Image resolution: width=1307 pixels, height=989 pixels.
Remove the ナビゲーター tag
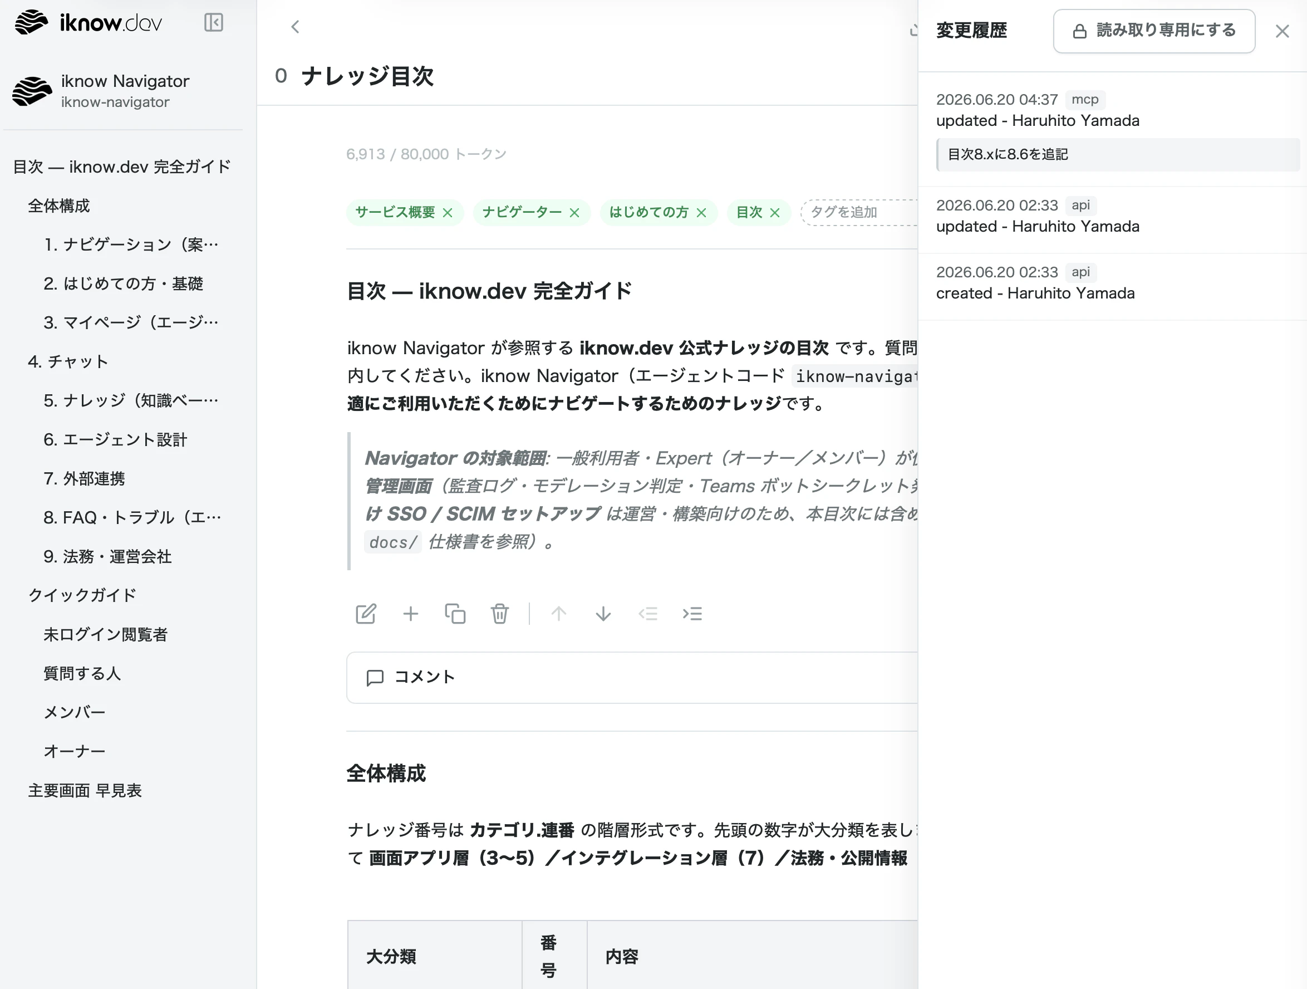point(574,213)
